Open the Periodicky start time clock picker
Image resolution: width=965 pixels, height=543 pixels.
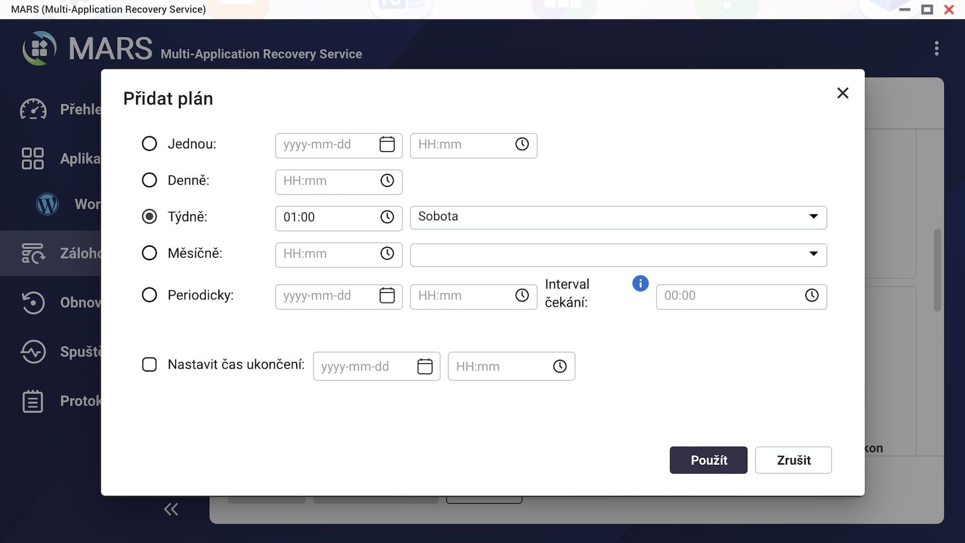coord(522,296)
